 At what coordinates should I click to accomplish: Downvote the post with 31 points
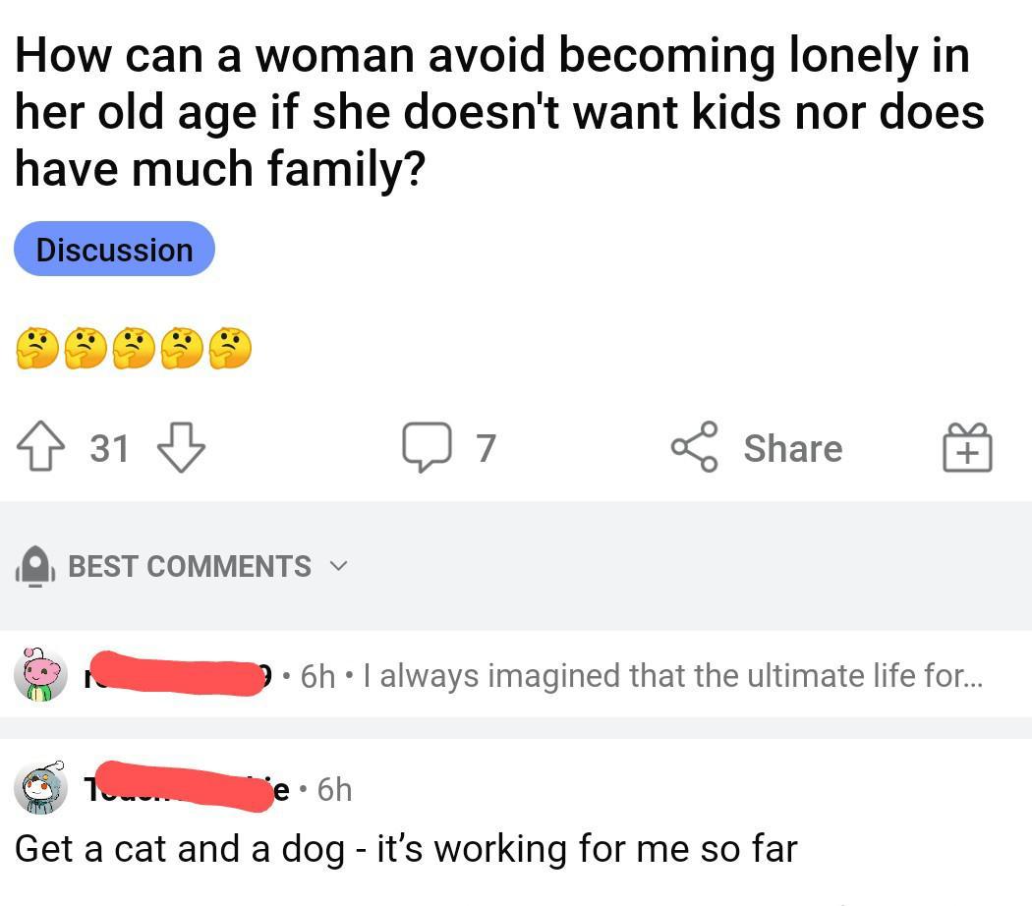tap(181, 448)
